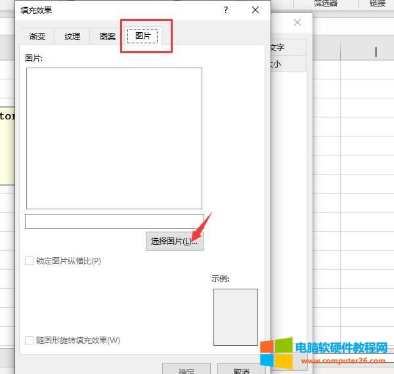
Task: Select the 图案 tab
Action: 108,36
